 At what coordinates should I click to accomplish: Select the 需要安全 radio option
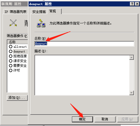point(11,66)
